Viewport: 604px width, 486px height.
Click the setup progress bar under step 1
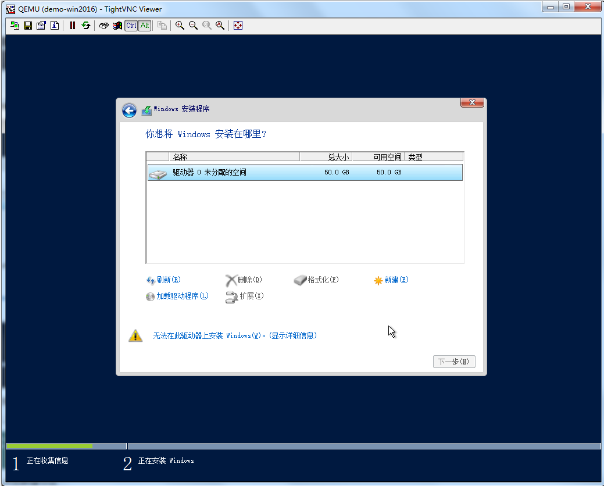coord(66,446)
